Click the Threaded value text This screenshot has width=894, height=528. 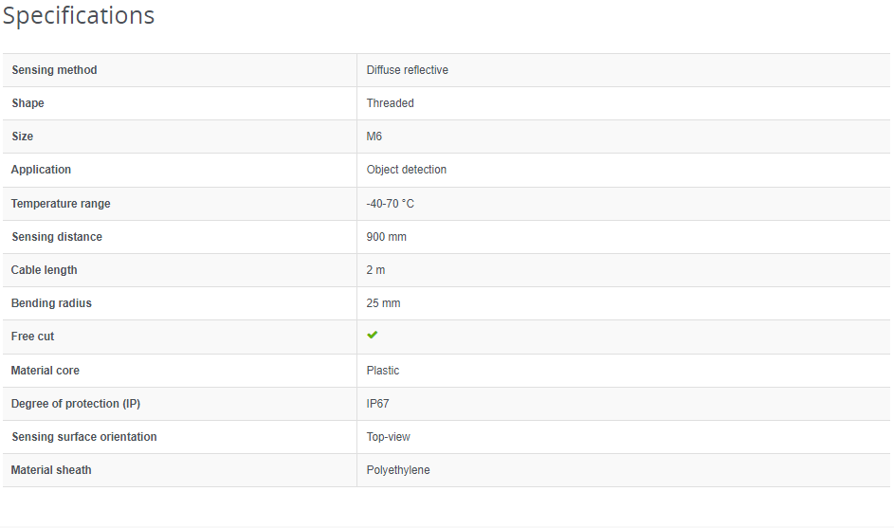(x=391, y=103)
